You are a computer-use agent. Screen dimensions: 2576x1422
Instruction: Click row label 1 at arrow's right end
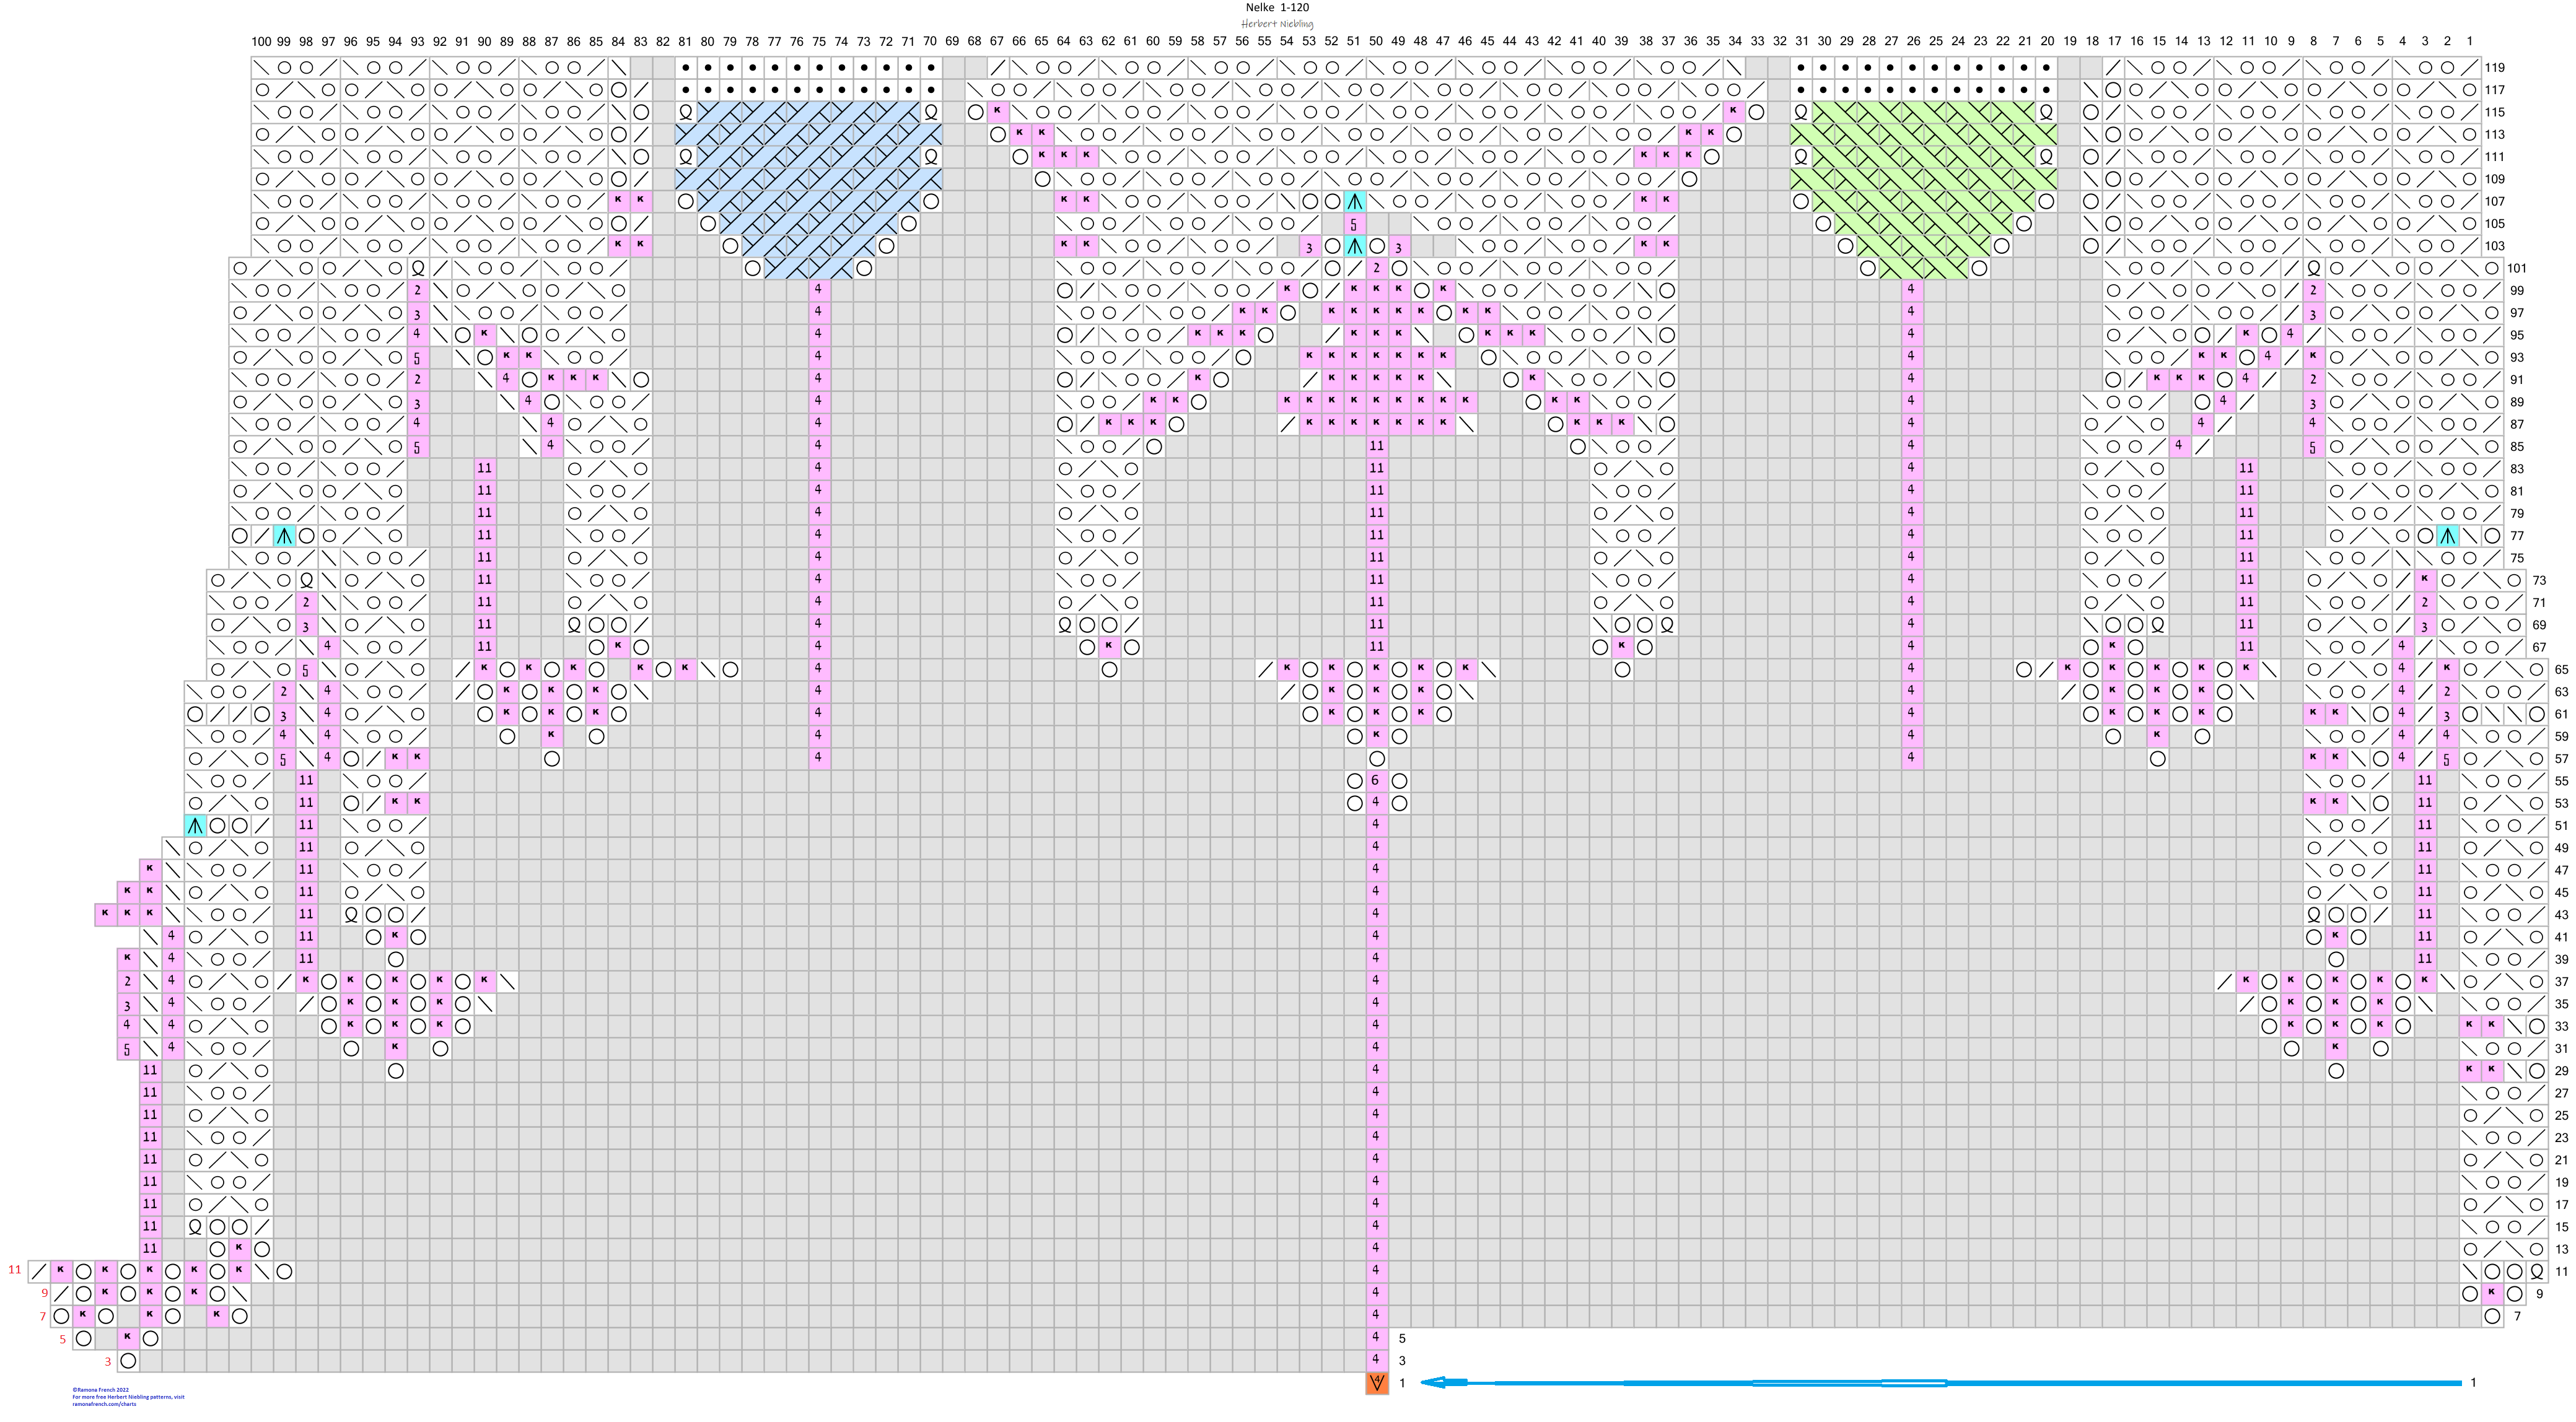(2473, 1383)
